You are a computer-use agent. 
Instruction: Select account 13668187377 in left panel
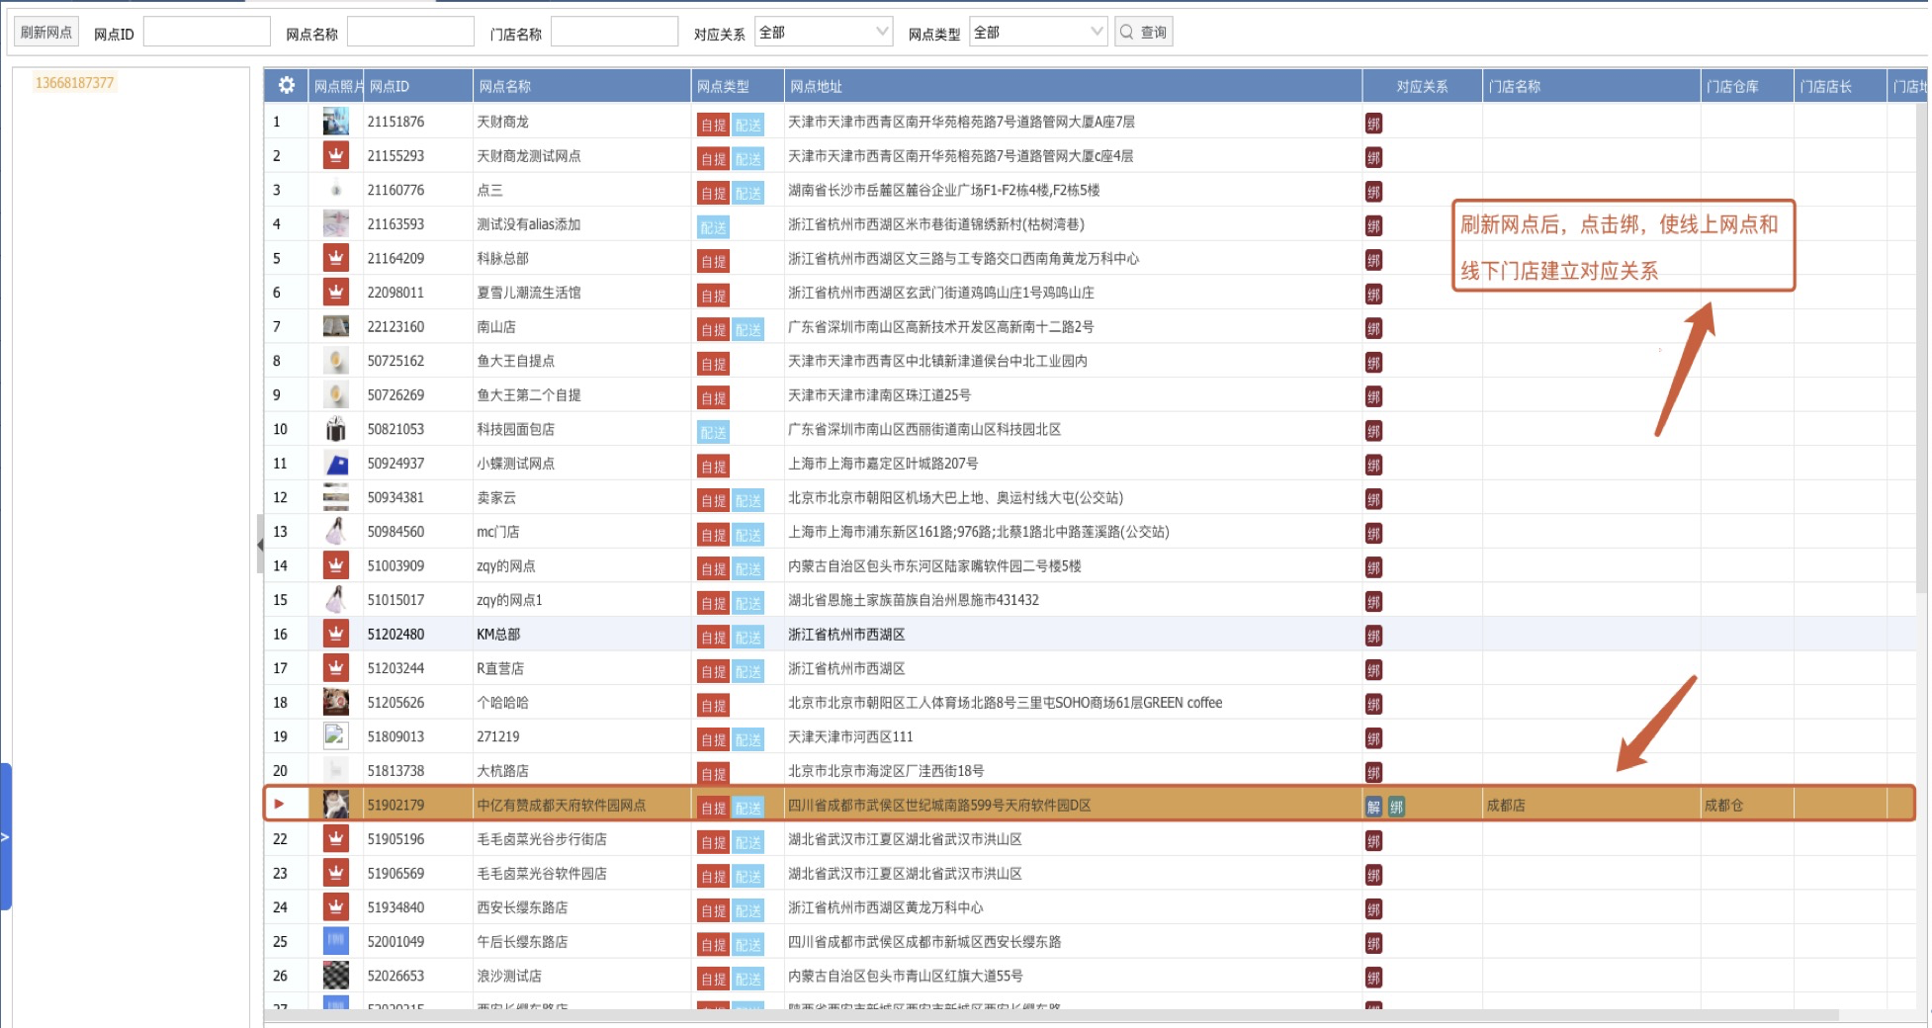[75, 82]
